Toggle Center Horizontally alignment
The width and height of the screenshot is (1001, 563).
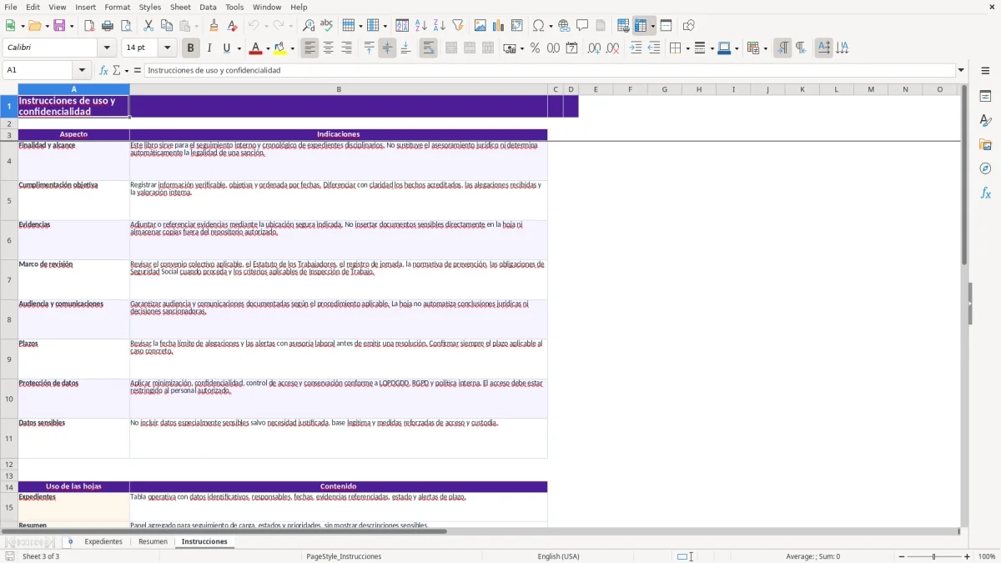(328, 48)
